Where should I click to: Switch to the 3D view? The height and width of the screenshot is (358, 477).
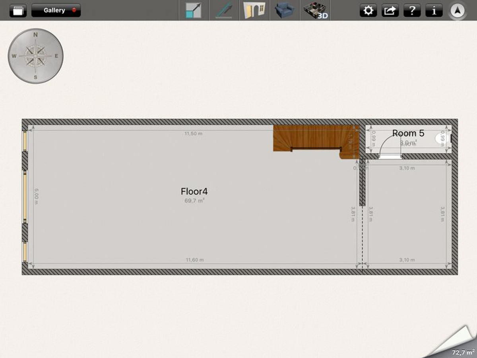pyautogui.click(x=315, y=11)
